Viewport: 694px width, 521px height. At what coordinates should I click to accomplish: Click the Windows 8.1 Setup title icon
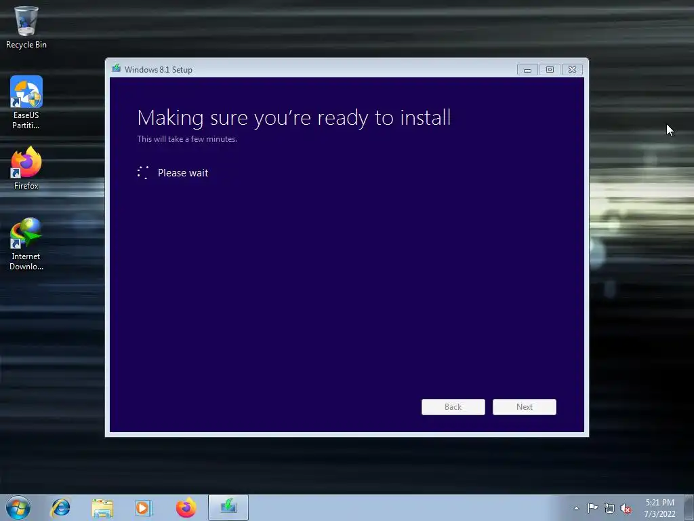pos(117,69)
